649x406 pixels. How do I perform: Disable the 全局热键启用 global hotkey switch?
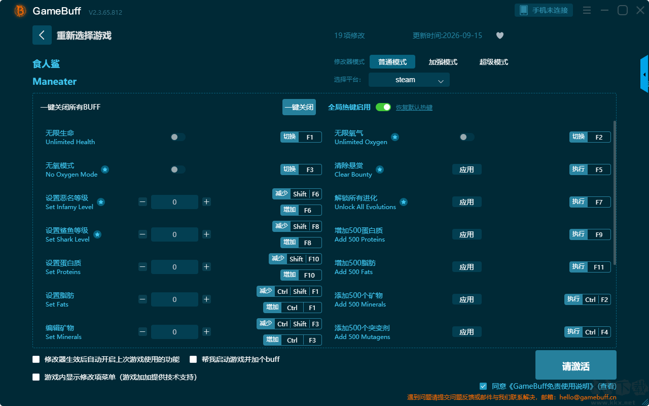pyautogui.click(x=383, y=107)
